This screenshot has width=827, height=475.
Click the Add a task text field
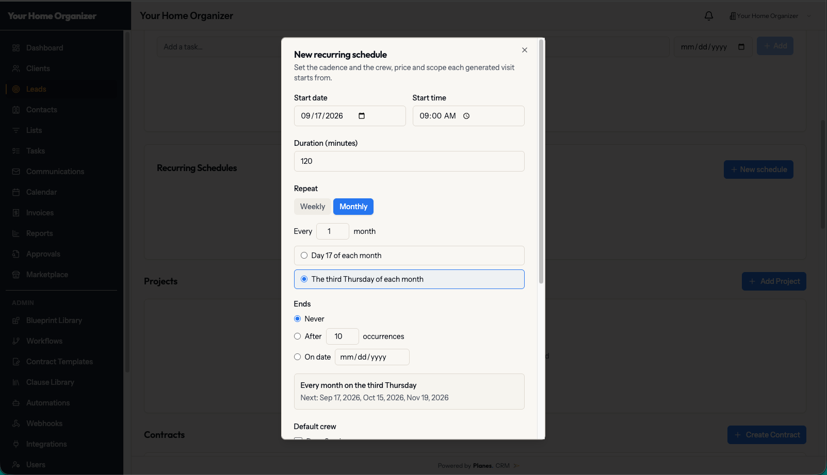[413, 47]
